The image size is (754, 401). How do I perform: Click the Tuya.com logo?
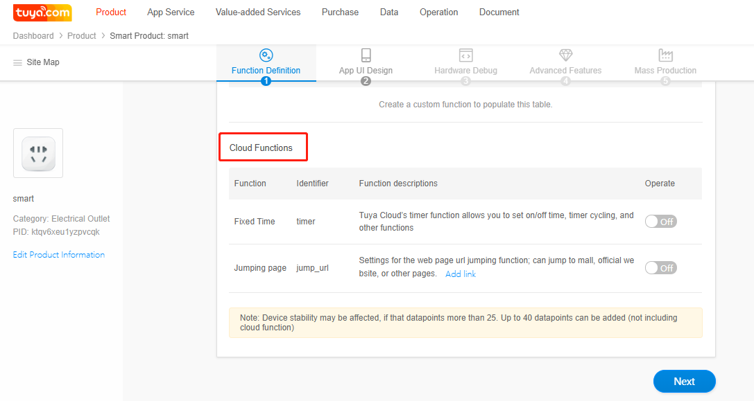[x=42, y=12]
